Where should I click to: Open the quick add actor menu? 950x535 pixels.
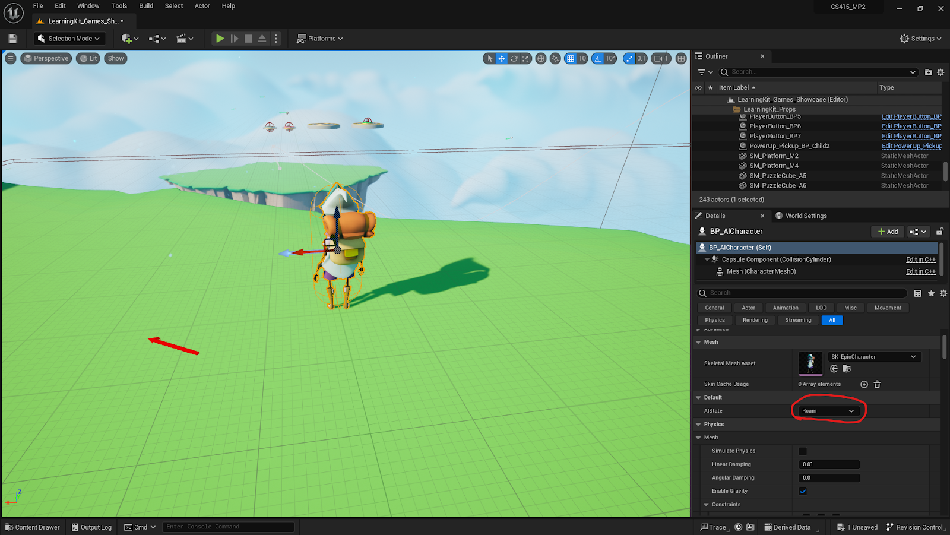129,39
